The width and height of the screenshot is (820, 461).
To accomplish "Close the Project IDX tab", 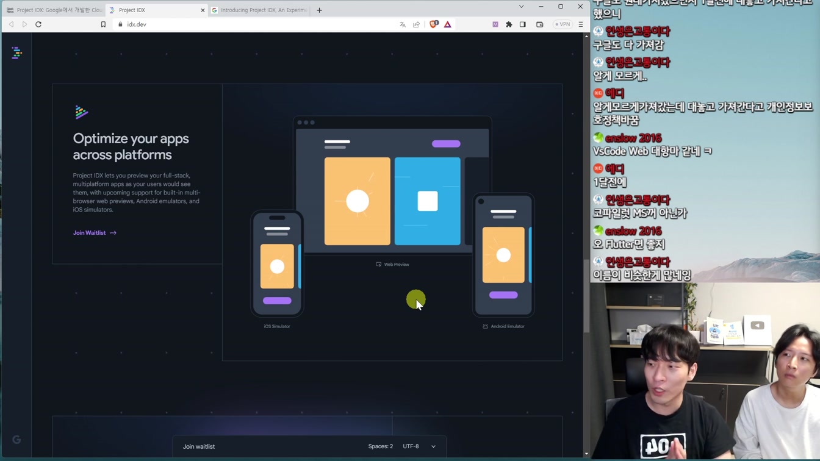I will click(203, 10).
